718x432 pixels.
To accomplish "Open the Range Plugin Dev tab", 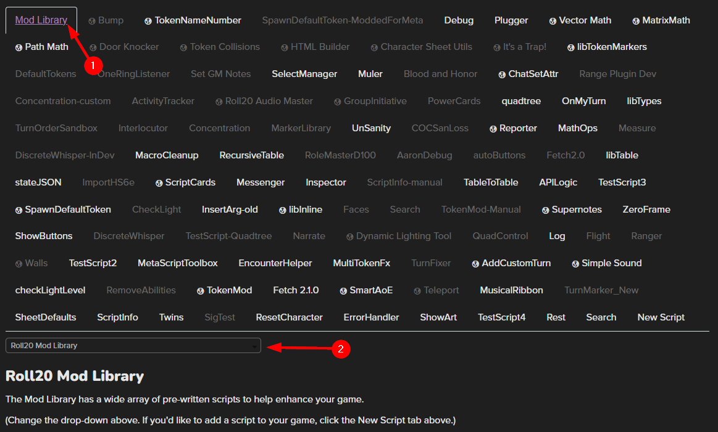I will (x=618, y=73).
